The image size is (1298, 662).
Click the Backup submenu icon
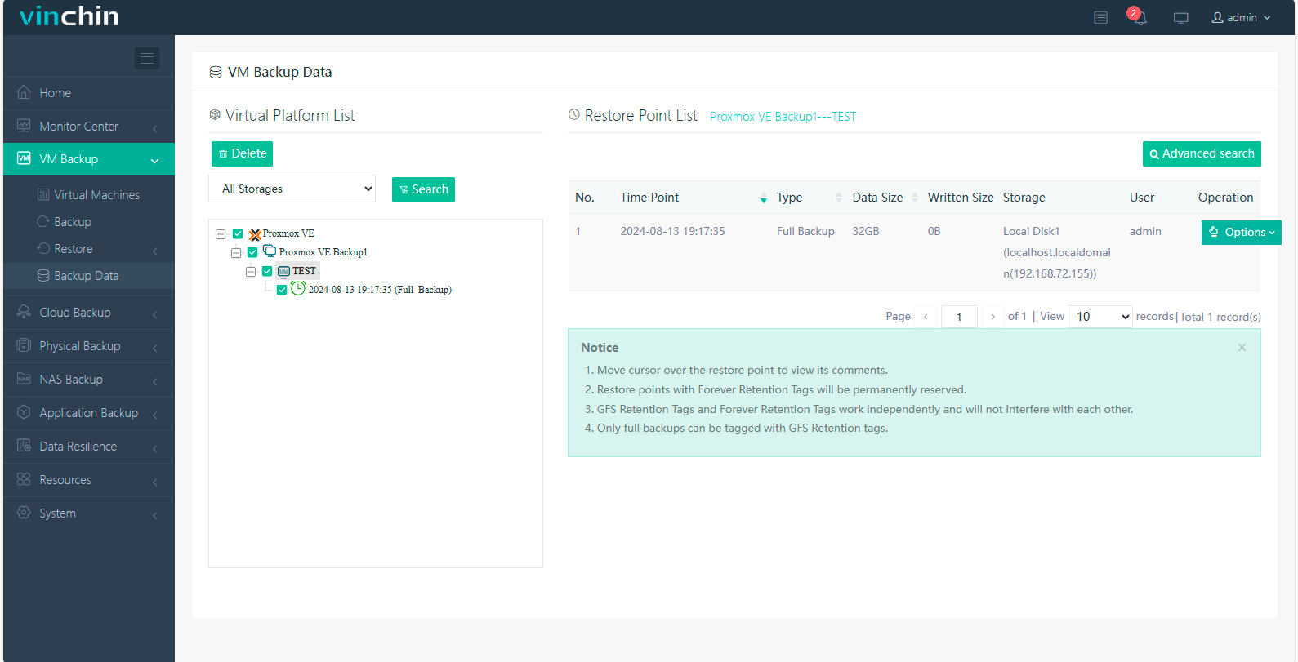point(43,221)
